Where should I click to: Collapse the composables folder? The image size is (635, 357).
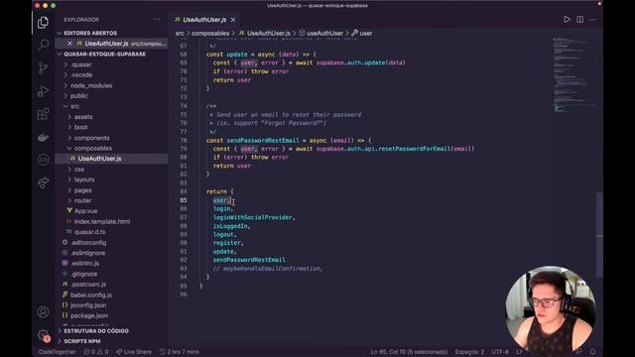pyautogui.click(x=92, y=148)
